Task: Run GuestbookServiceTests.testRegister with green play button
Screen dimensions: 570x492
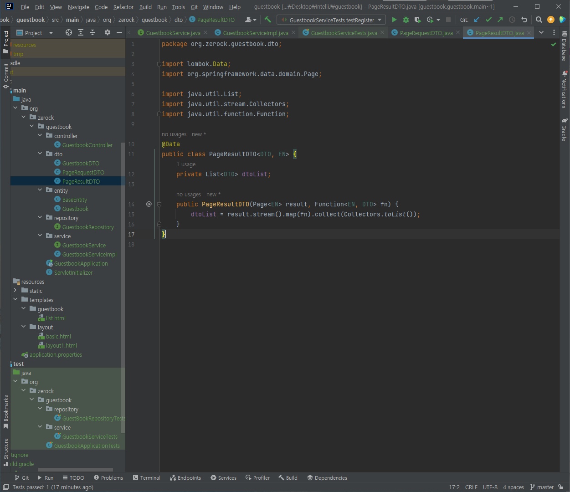Action: pyautogui.click(x=394, y=20)
